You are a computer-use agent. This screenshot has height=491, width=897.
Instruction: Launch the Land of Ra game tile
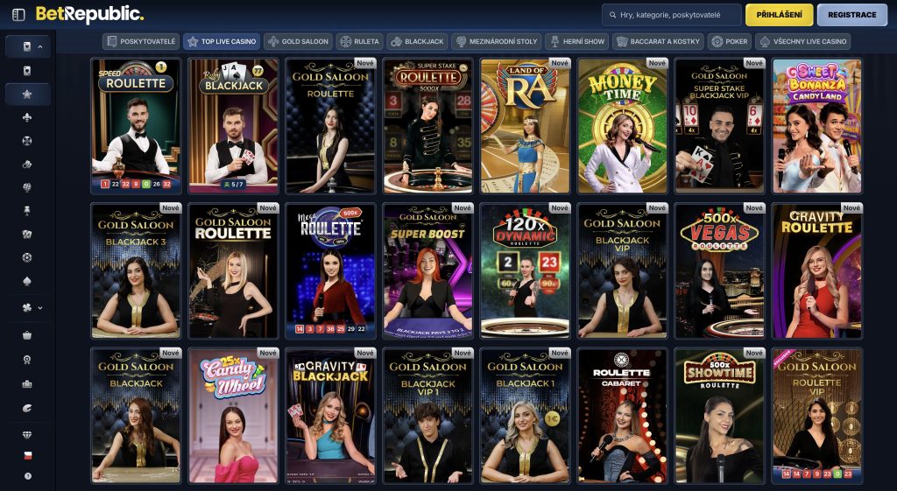pyautogui.click(x=525, y=126)
